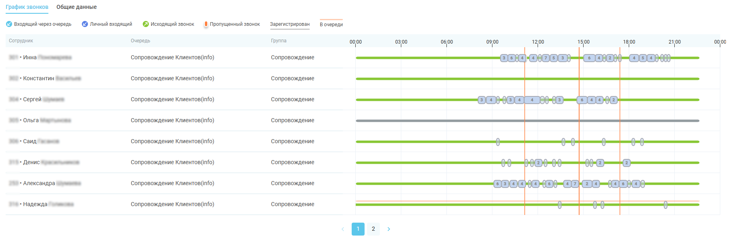Toggle the "Зарегистрирован" legend filter

[x=290, y=24]
